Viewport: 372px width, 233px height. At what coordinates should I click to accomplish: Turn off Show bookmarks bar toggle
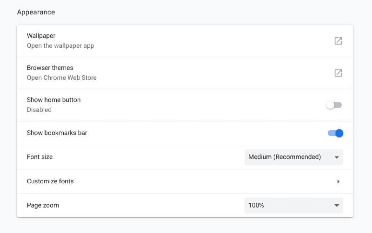click(335, 133)
